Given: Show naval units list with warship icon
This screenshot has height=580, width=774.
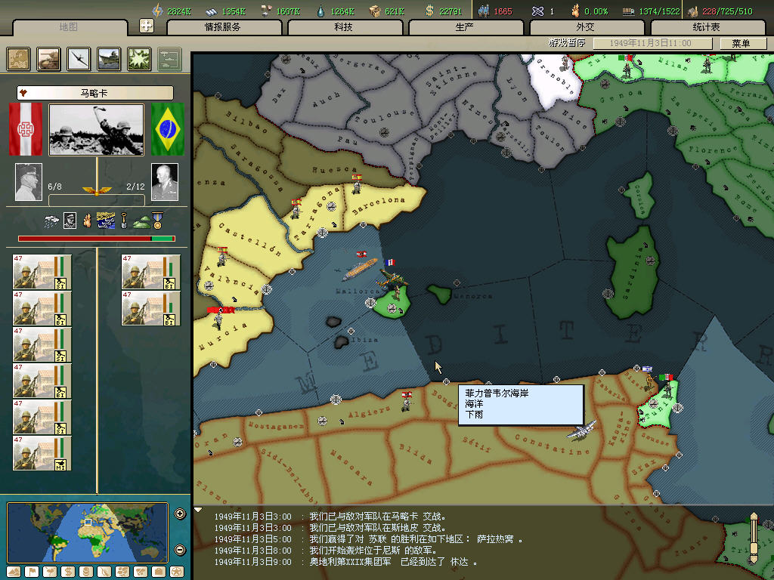Looking at the screenshot, I should [x=109, y=59].
